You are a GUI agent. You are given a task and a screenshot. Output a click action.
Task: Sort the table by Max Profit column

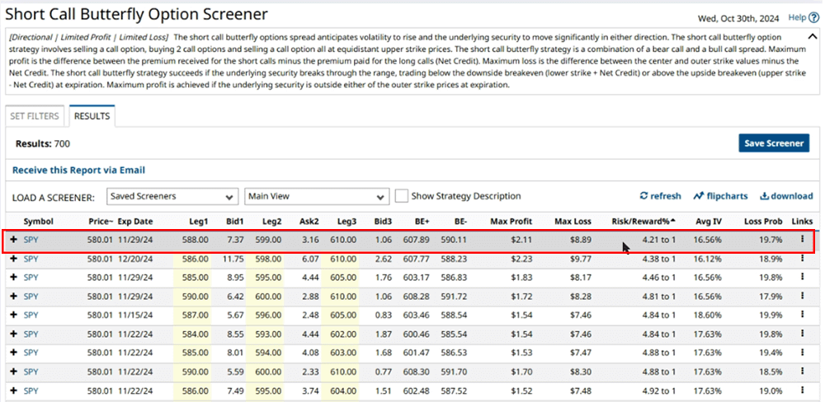pos(511,222)
